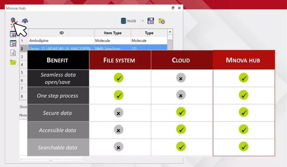The image size is (287, 167).
Task: Click the cloud upload icon
Action: pyautogui.click(x=25, y=21)
